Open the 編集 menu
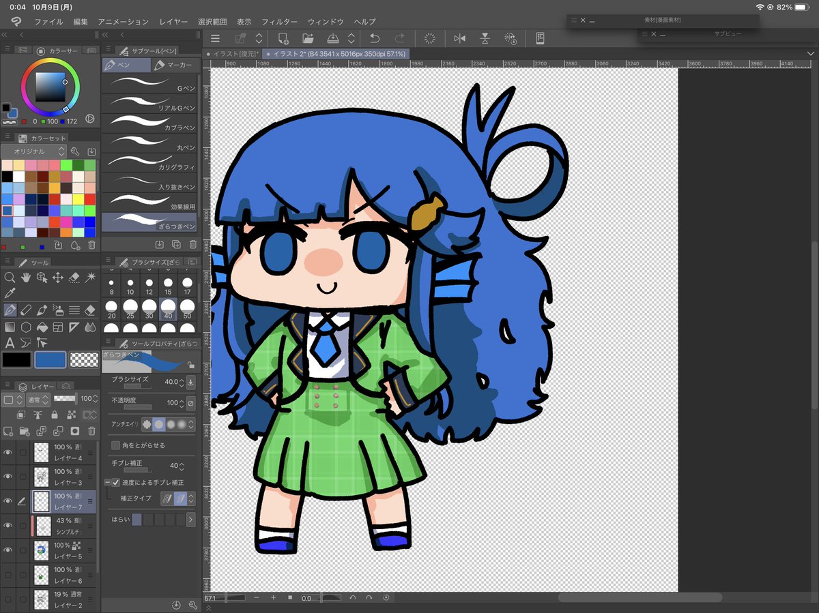819x613 pixels. pos(81,22)
